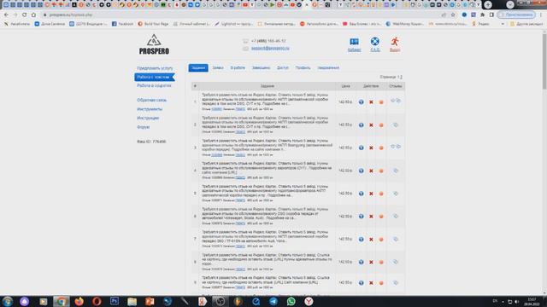Open Photoshop from the taskbar
Image resolution: width=547 pixels, height=307 pixels.
(x=115, y=301)
